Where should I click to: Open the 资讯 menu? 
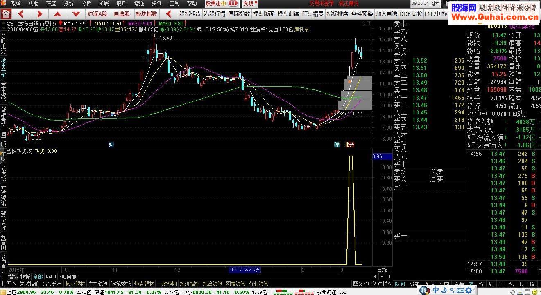click(x=156, y=3)
